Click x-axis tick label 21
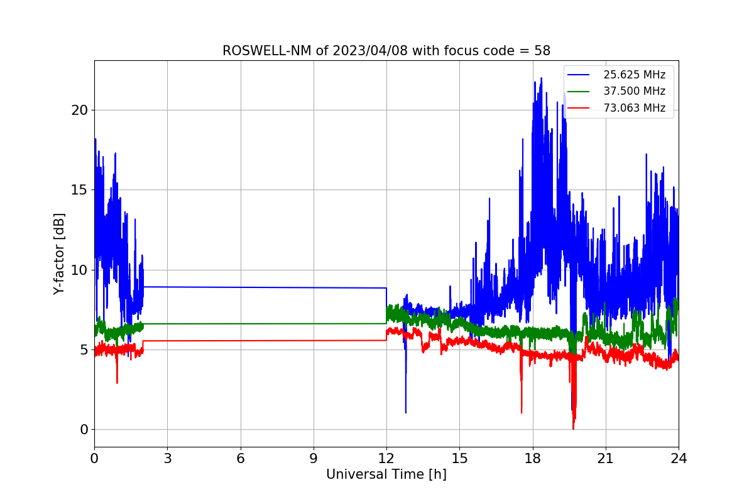754x502 pixels. pos(606,459)
